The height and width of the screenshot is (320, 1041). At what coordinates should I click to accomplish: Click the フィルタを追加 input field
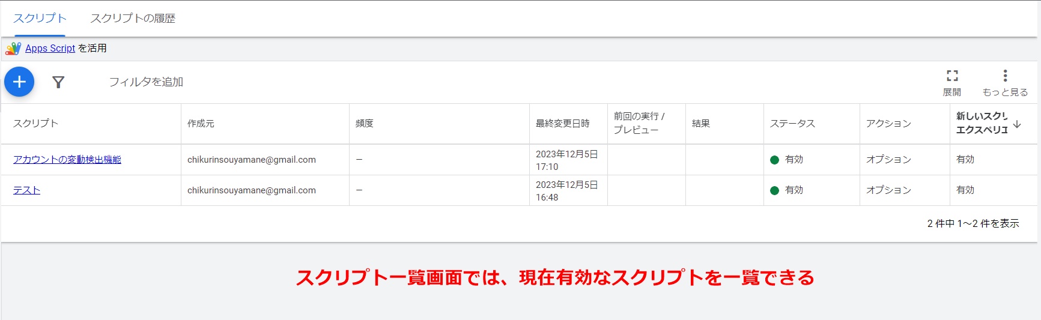click(x=146, y=82)
